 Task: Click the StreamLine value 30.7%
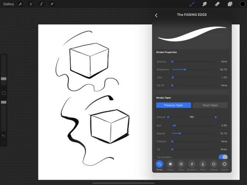tap(223, 70)
